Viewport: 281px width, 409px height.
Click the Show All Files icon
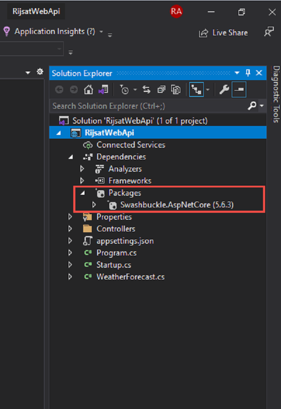coord(176,90)
